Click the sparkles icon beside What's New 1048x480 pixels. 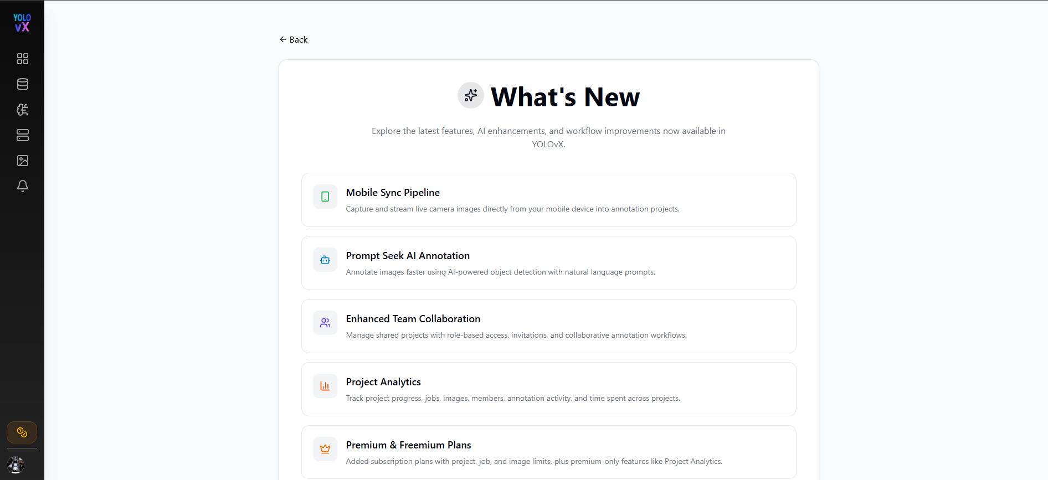click(x=471, y=95)
